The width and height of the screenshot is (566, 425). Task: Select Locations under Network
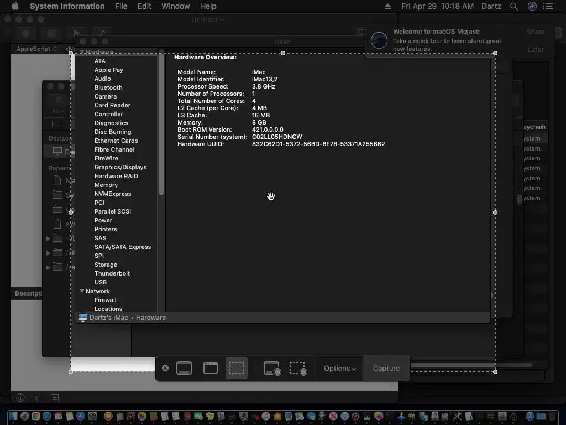click(108, 309)
